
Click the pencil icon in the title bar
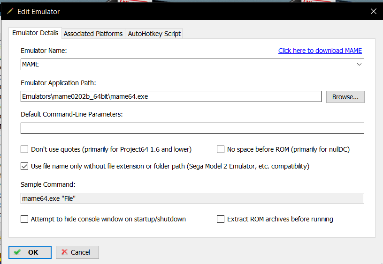coord(10,11)
